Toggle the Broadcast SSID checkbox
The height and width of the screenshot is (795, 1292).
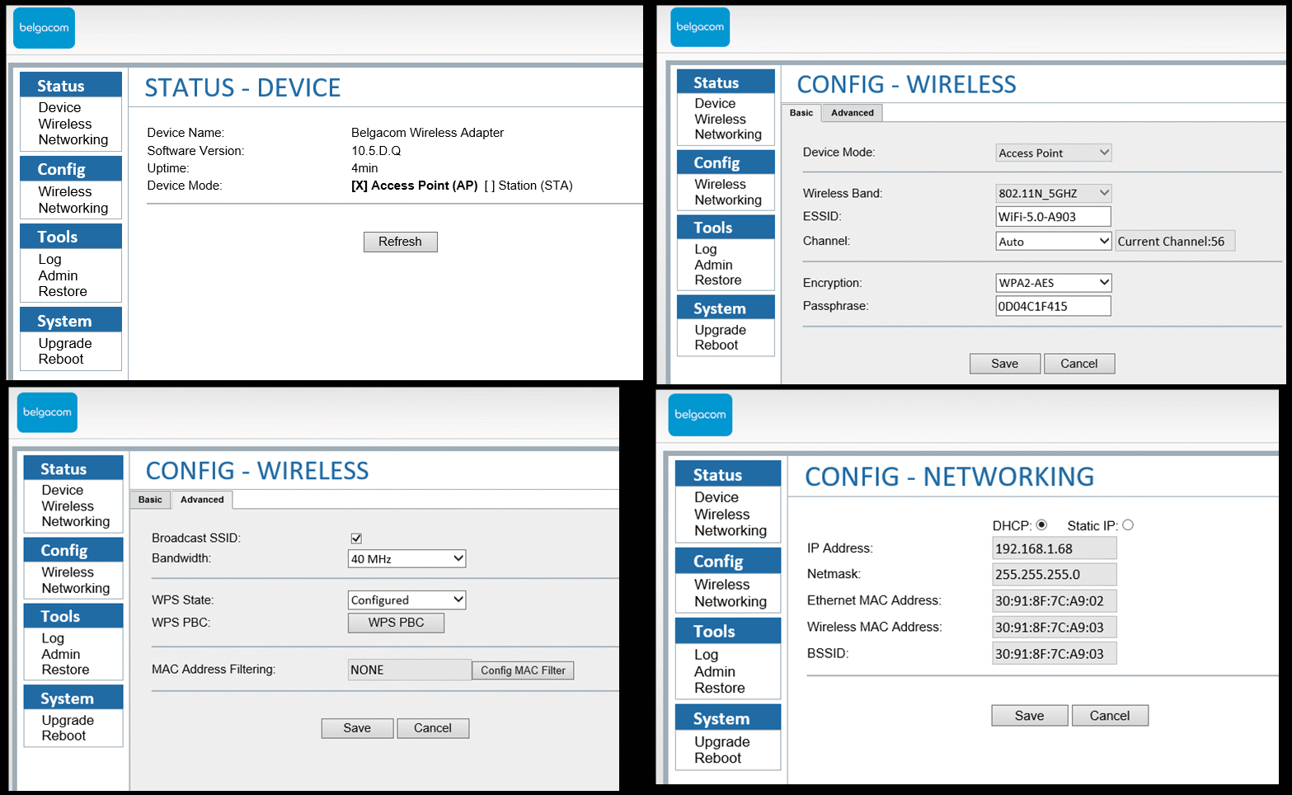click(356, 539)
